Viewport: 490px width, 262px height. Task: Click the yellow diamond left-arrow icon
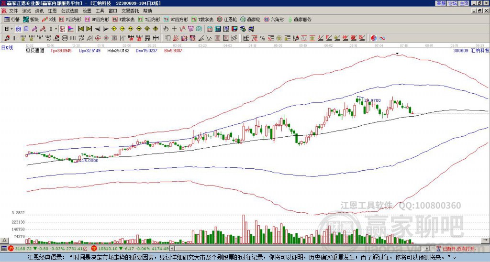click(114, 29)
